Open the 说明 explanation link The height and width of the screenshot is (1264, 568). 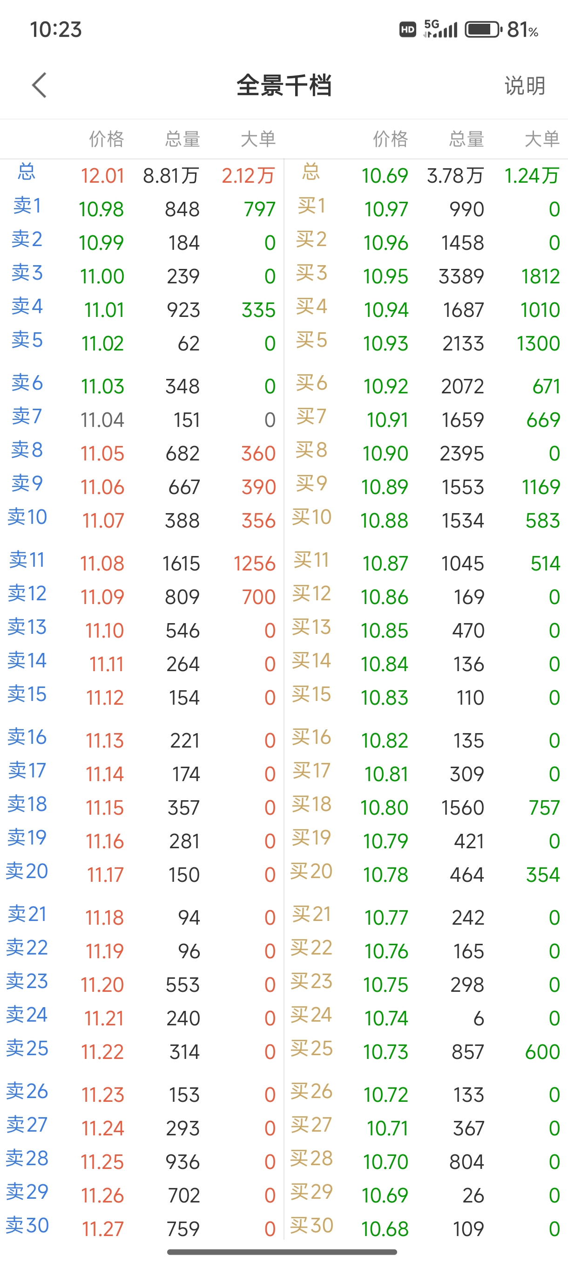[525, 86]
